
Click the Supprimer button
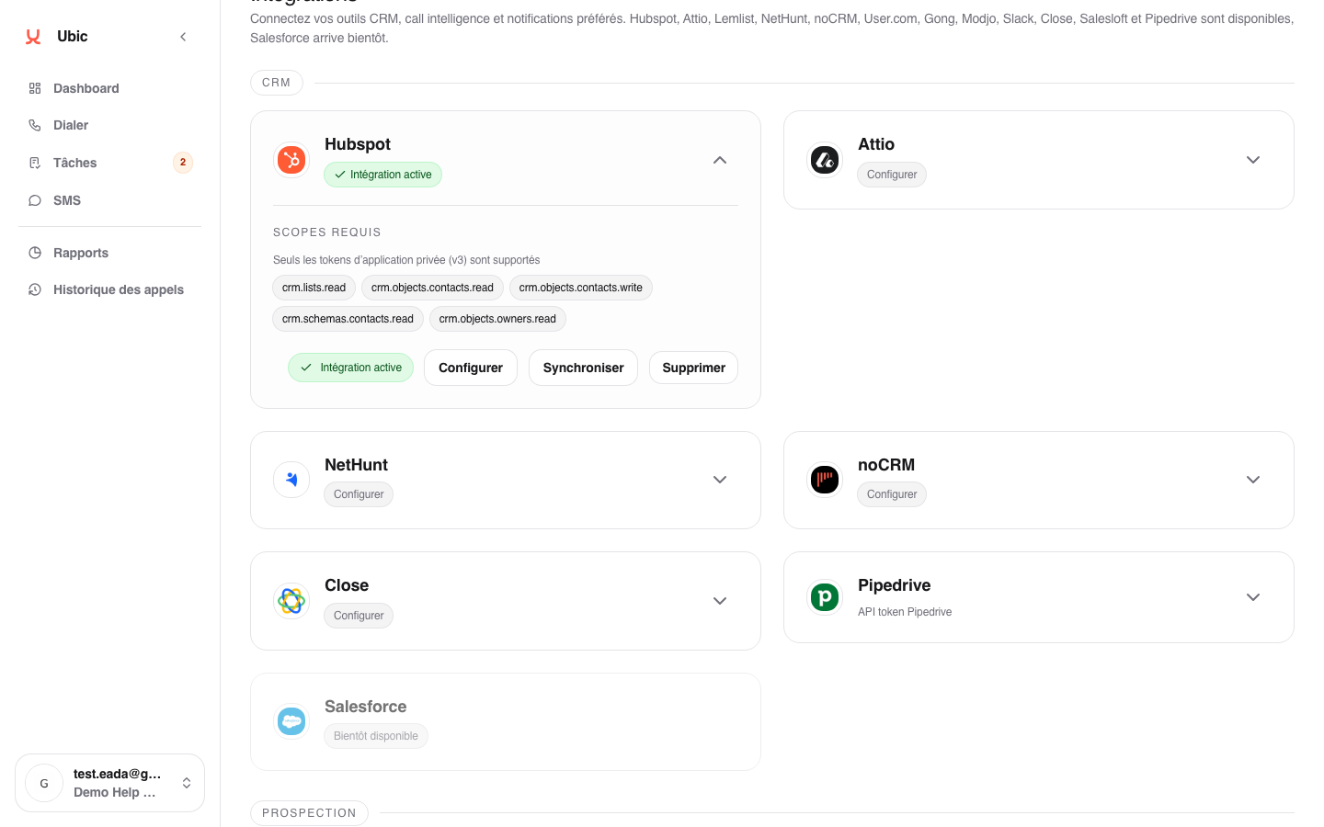point(693,368)
